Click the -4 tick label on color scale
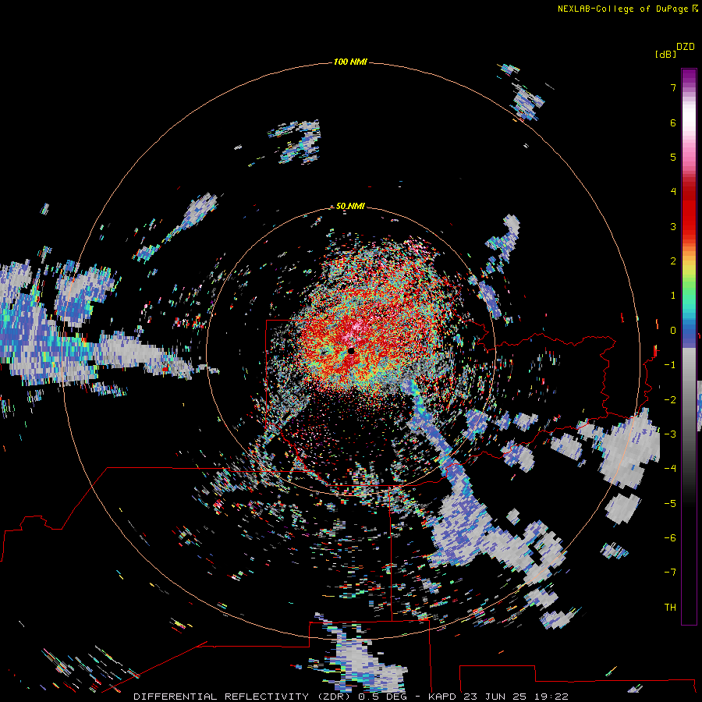Viewport: 702px width, 702px height. pyautogui.click(x=670, y=469)
